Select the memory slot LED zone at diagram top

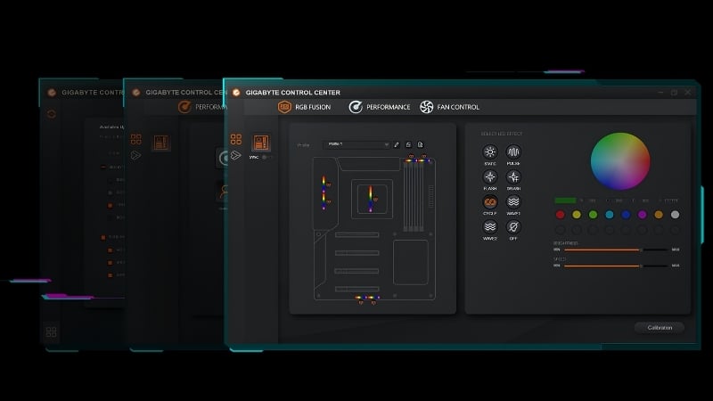click(x=417, y=160)
